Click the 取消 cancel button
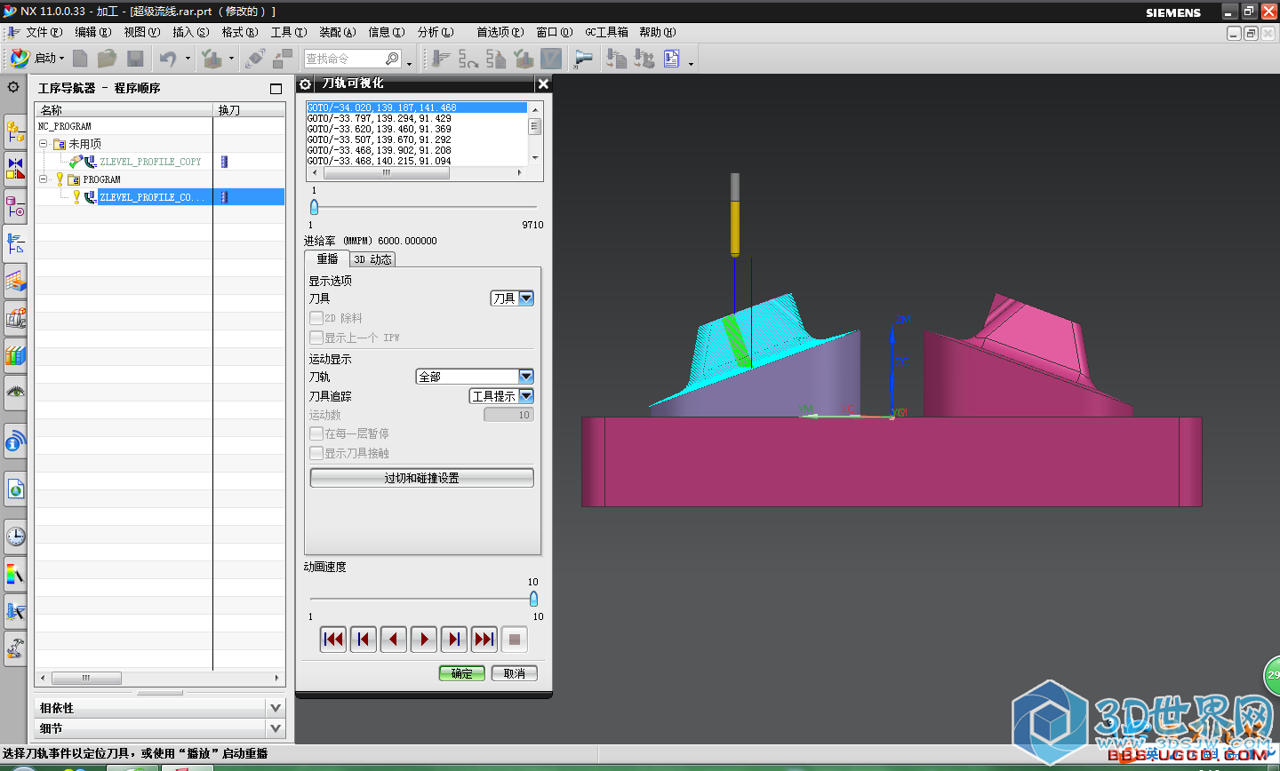The height and width of the screenshot is (771, 1280). click(514, 673)
